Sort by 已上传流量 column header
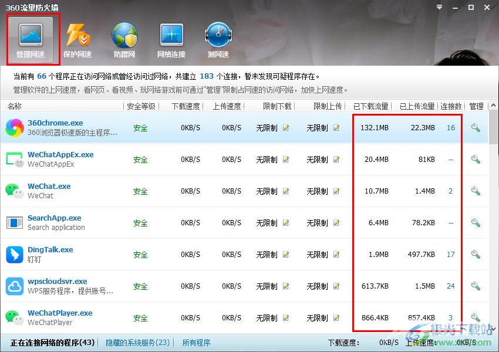499x352 pixels. (417, 106)
